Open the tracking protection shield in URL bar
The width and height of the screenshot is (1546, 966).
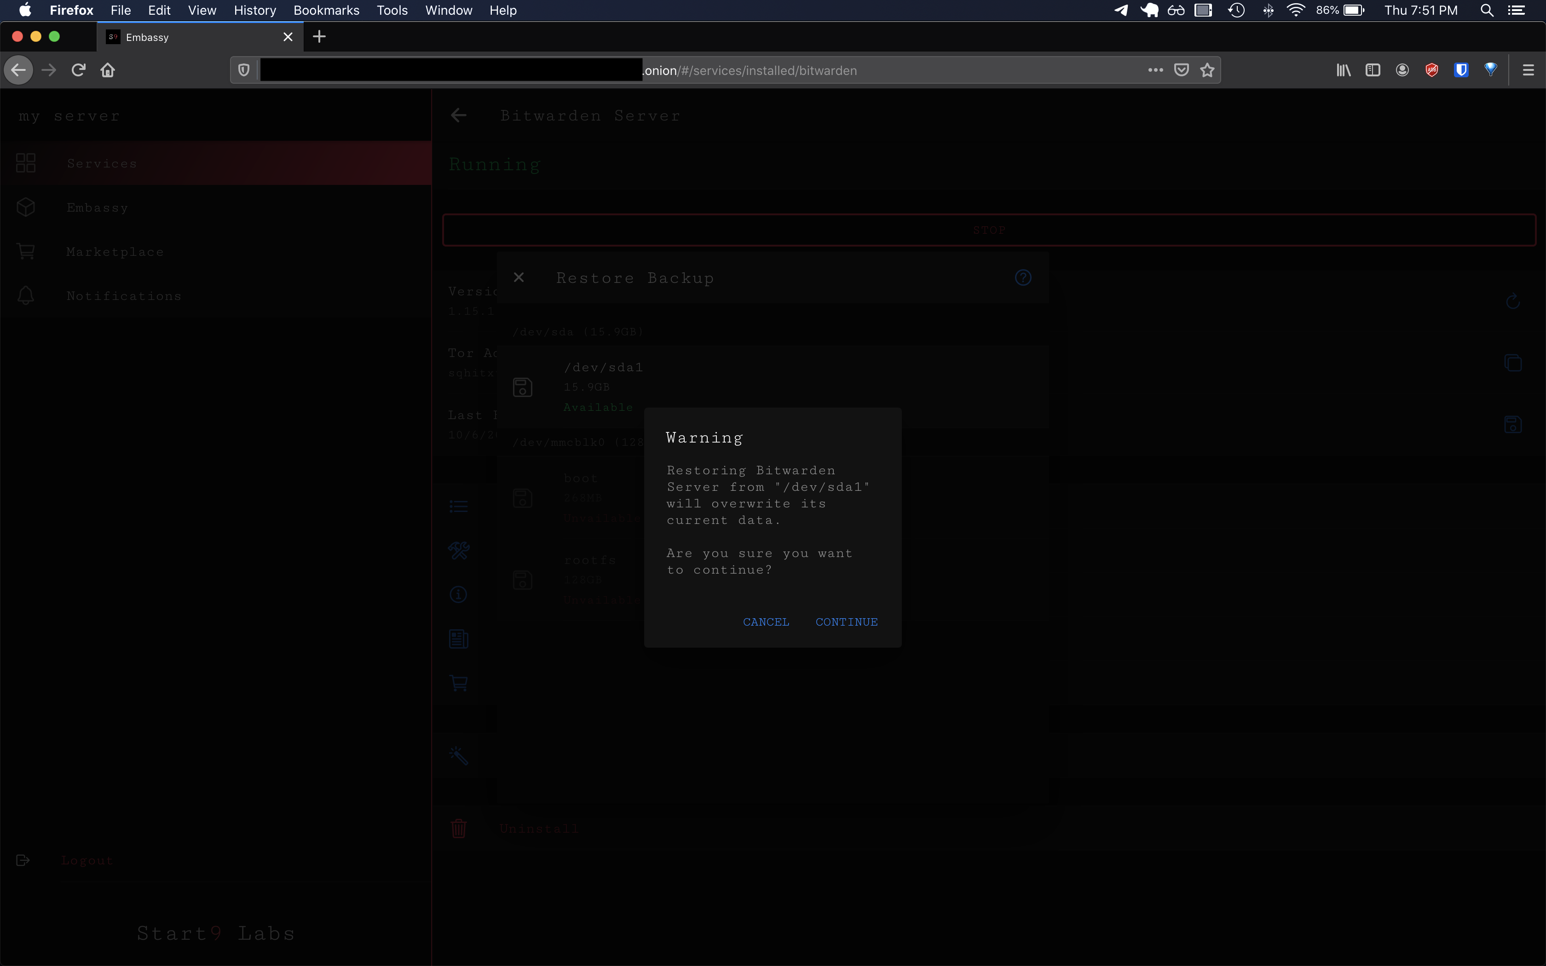tap(243, 70)
